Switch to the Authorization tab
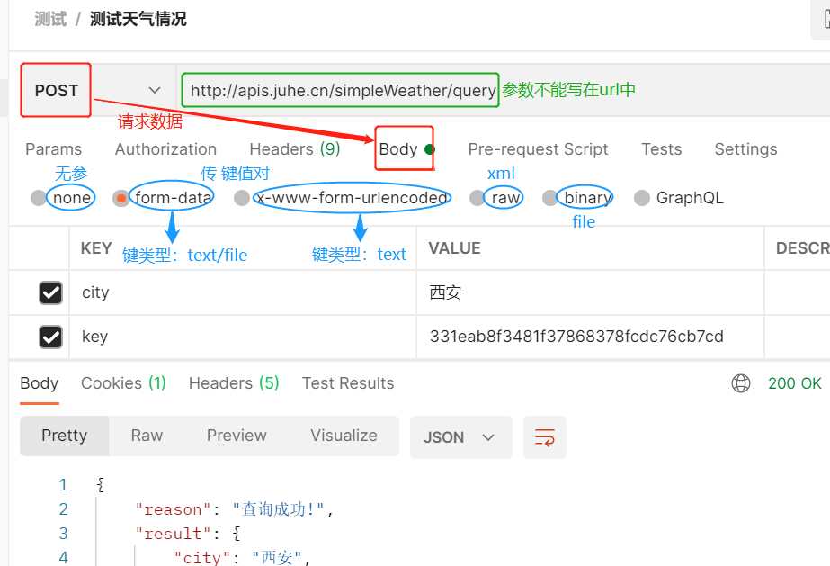Viewport: 830px width, 566px height. [165, 148]
